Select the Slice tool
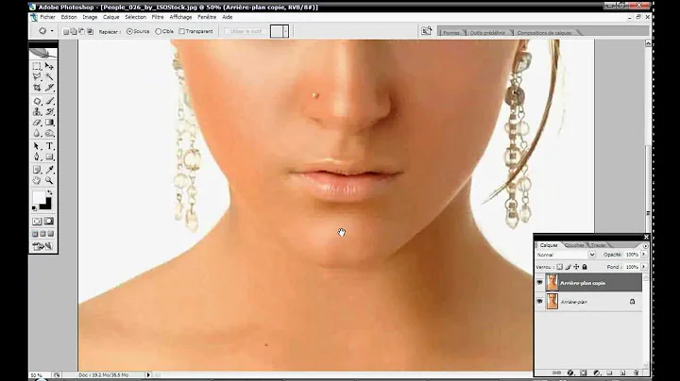Image resolution: width=680 pixels, height=381 pixels. click(49, 88)
